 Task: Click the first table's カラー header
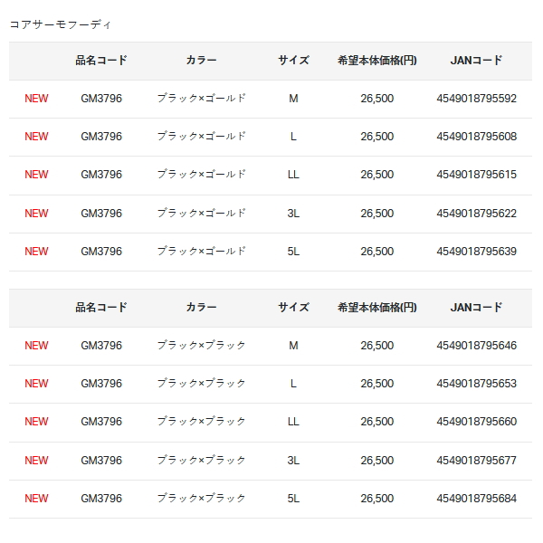coord(201,61)
